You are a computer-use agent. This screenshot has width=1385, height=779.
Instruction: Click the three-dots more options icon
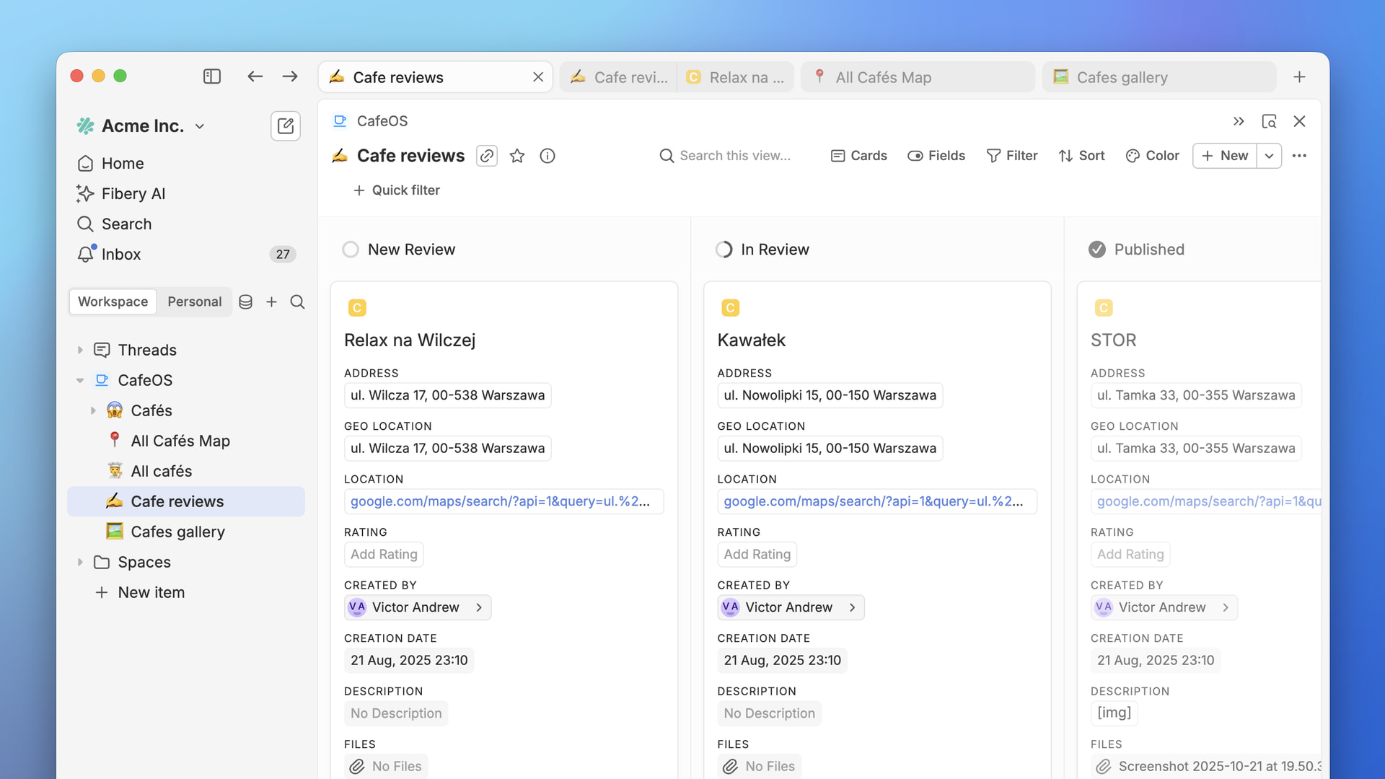[1299, 156]
